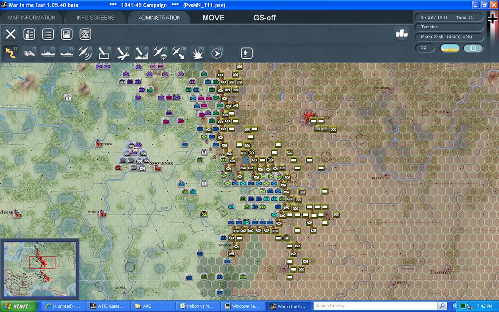Select Air transfer mode F10 icon
Image resolution: width=499 pixels, height=312 pixels.
179,53
